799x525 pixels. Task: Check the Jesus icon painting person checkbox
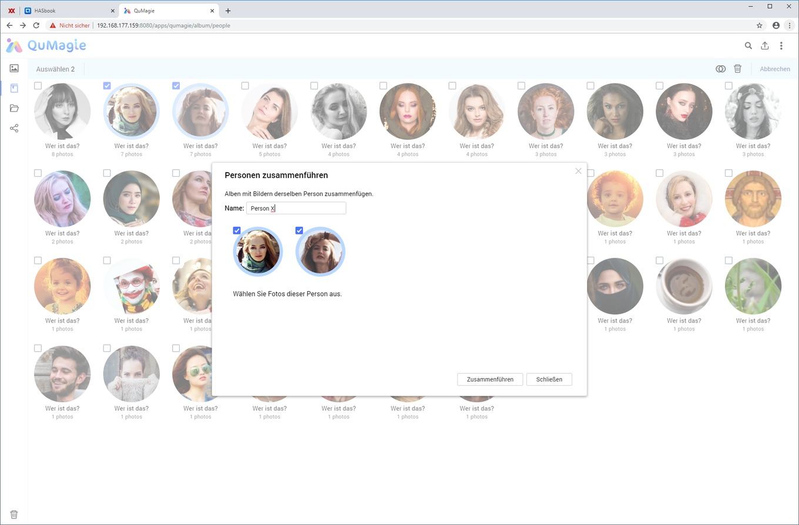pyautogui.click(x=728, y=173)
